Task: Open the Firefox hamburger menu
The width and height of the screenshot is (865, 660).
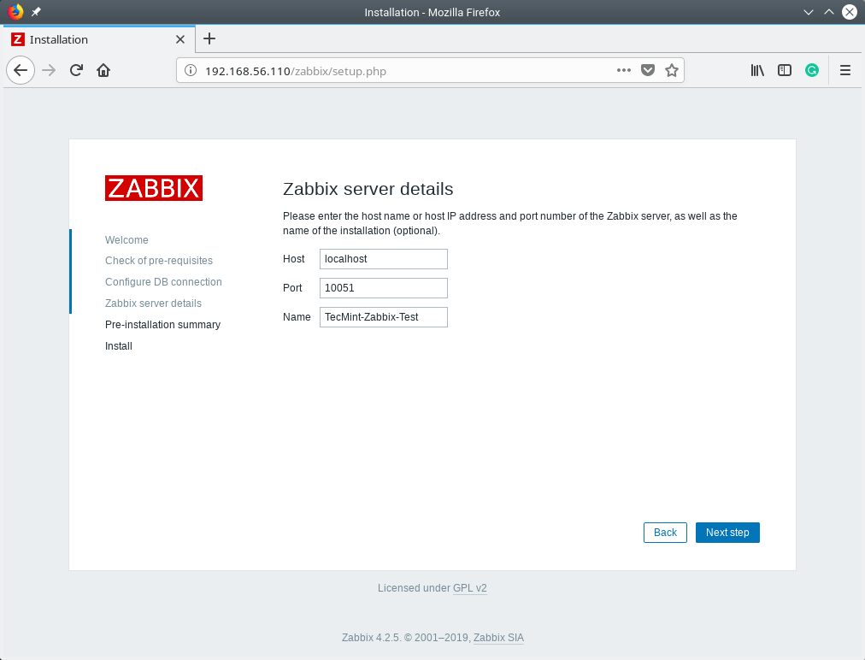Action: [844, 70]
